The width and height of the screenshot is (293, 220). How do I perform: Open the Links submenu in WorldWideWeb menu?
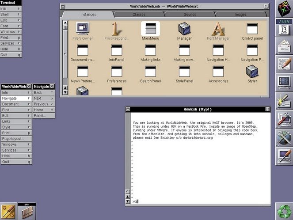(16, 121)
